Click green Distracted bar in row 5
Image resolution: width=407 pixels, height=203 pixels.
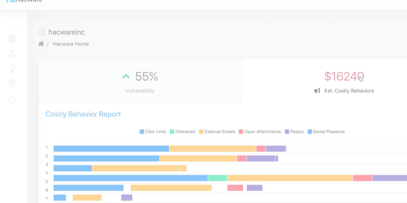[x=217, y=178]
